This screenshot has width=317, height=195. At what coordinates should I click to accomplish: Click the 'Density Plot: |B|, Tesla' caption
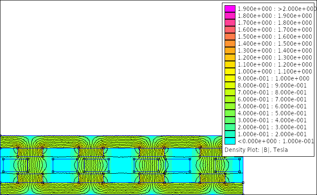256,150
